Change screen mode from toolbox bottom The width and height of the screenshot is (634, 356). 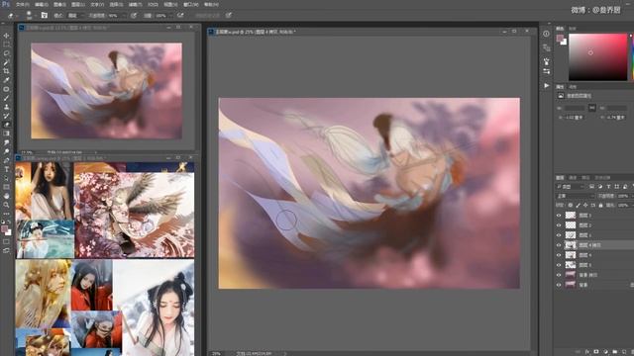[x=6, y=250]
